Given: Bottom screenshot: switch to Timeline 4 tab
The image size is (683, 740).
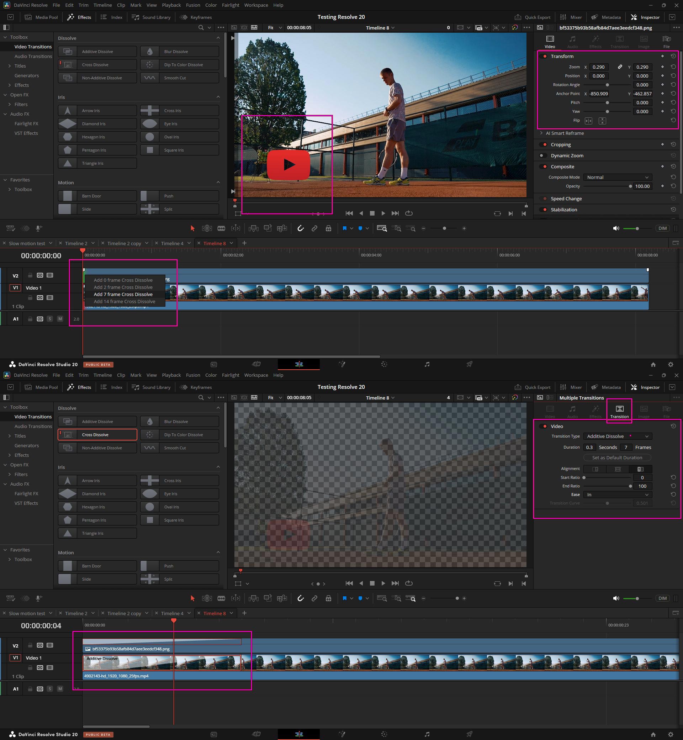Looking at the screenshot, I should click(172, 613).
